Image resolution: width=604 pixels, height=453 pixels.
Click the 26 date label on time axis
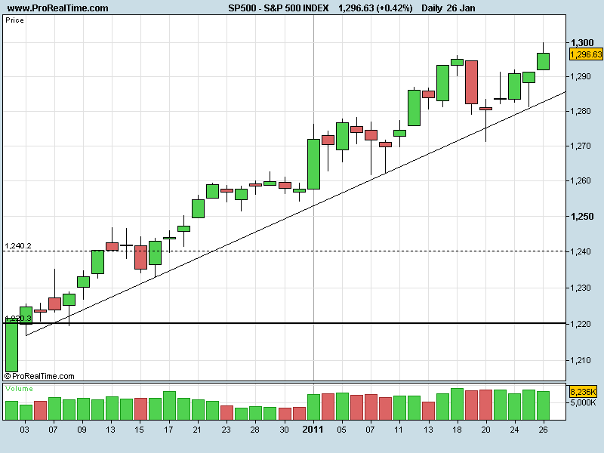(x=543, y=430)
